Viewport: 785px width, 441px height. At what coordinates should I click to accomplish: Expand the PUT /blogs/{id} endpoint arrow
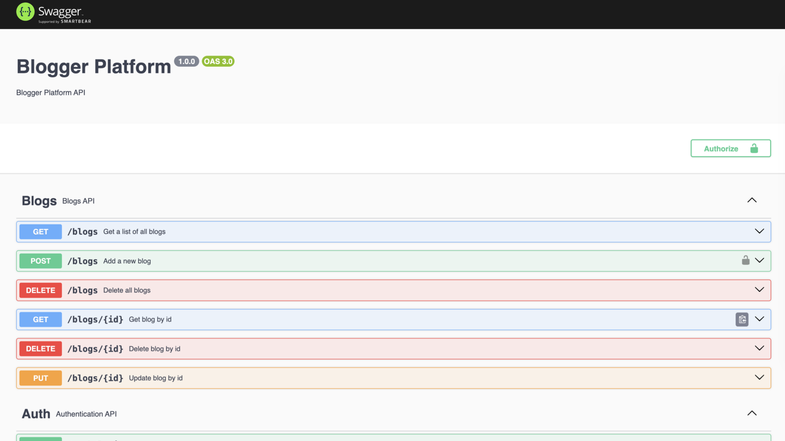point(759,377)
